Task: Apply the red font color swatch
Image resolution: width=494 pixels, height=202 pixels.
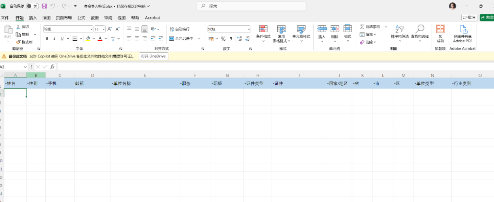Action: click(100, 39)
